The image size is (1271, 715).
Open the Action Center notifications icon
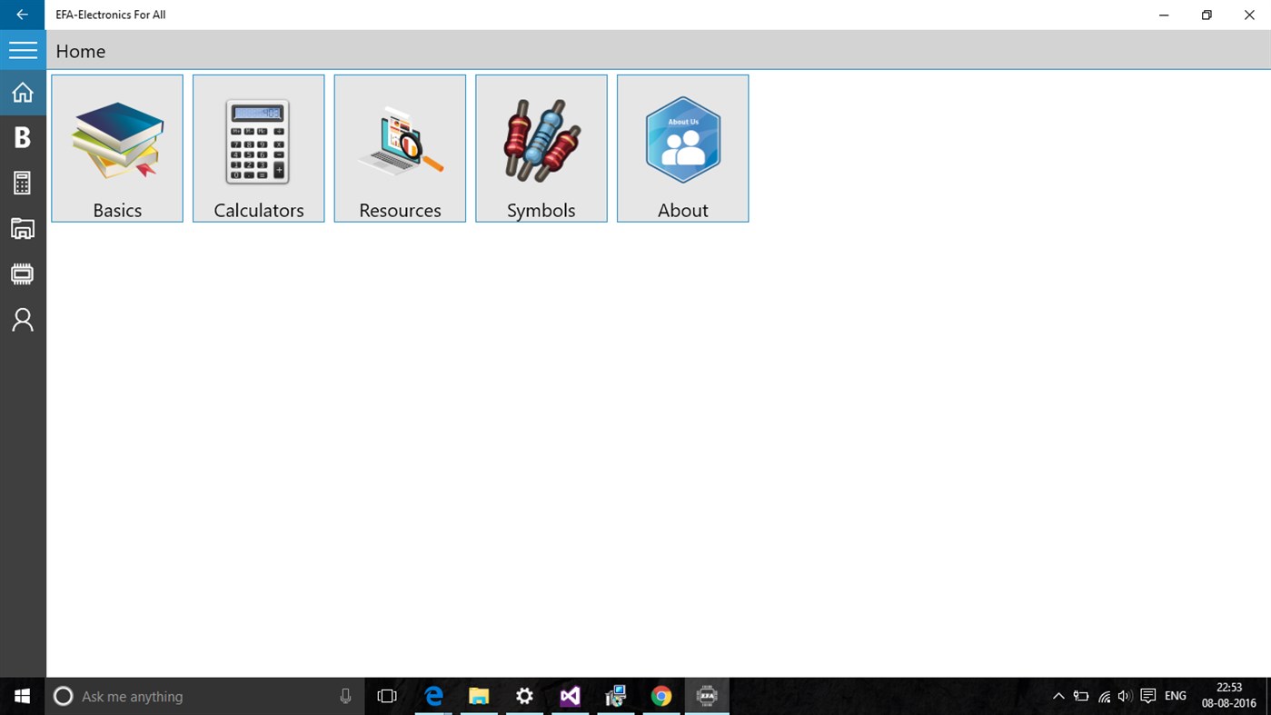1147,696
